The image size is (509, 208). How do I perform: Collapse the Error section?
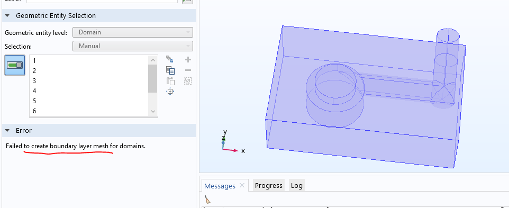7,130
